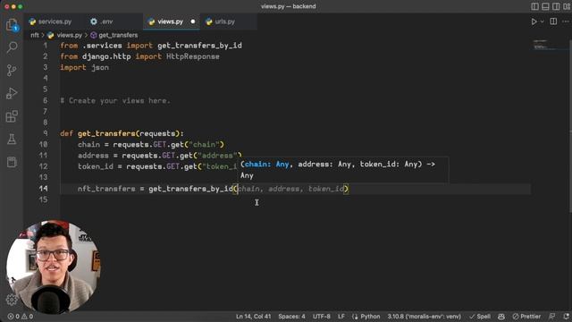Open the Testing flask view
Viewport: 572px width, 322px height.
point(12,140)
